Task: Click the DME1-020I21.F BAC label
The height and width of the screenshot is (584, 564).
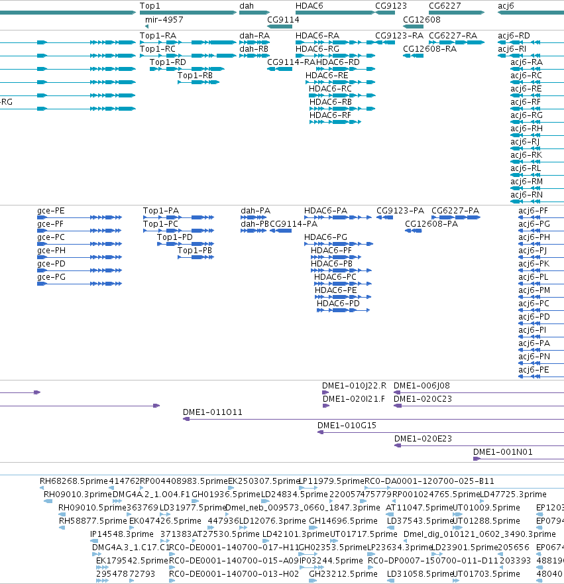Action: [x=354, y=399]
